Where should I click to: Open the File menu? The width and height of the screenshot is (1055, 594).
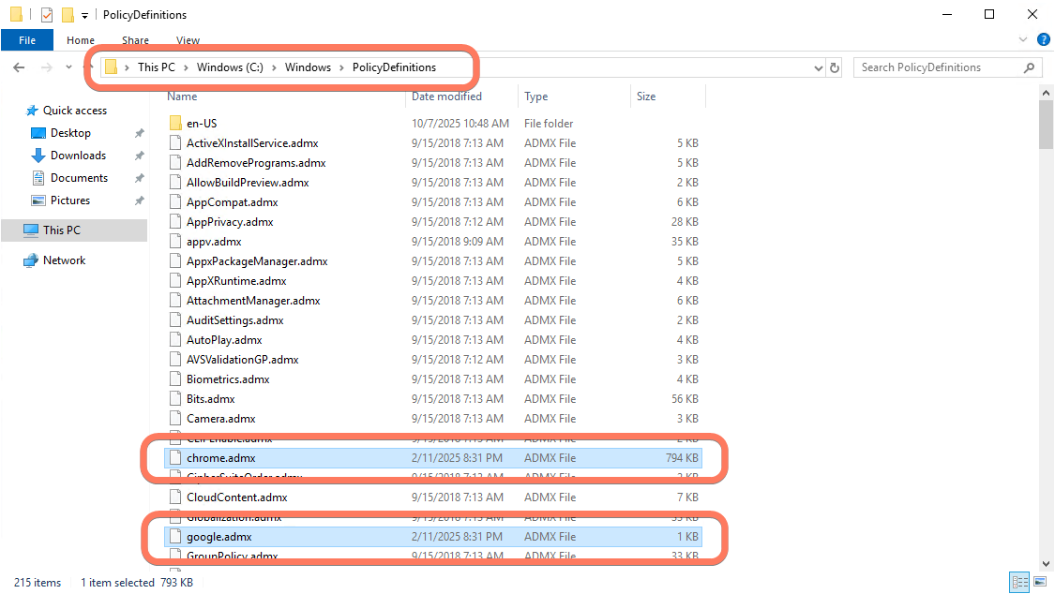click(x=27, y=40)
